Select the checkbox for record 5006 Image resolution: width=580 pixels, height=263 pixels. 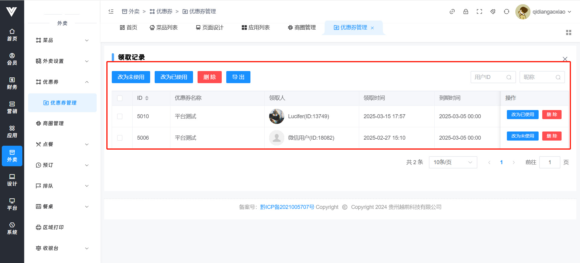tap(120, 138)
